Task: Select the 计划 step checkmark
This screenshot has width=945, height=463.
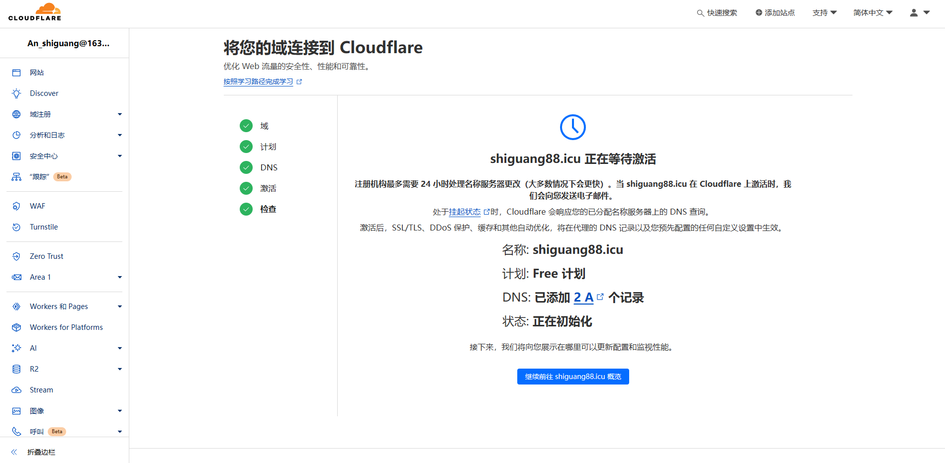Action: click(x=246, y=147)
